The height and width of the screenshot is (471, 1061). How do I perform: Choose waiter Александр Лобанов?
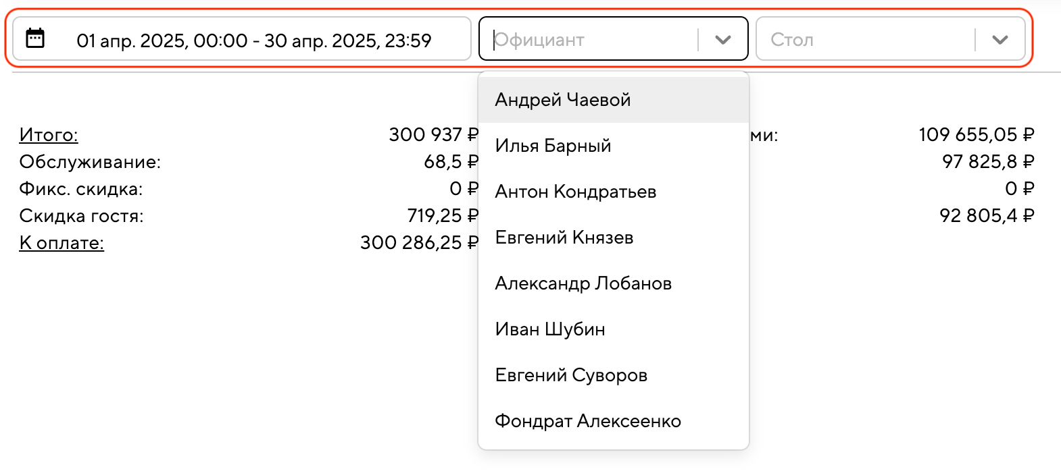(583, 283)
